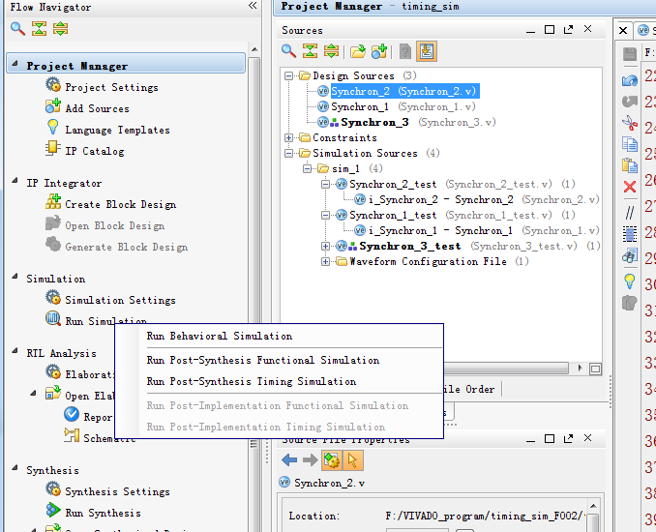Screen dimensions: 656x532
Task: Collapse Project Manager section triangle
Action: coord(15,64)
